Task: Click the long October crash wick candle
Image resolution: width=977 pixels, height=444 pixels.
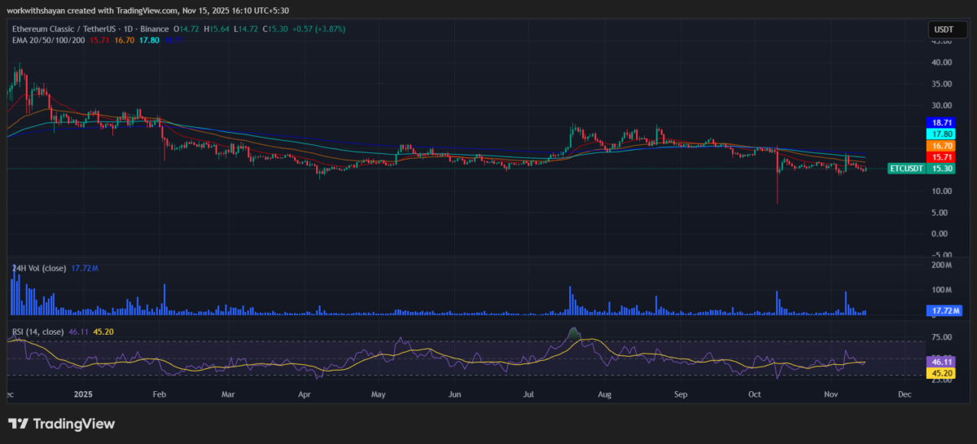Action: click(x=778, y=175)
